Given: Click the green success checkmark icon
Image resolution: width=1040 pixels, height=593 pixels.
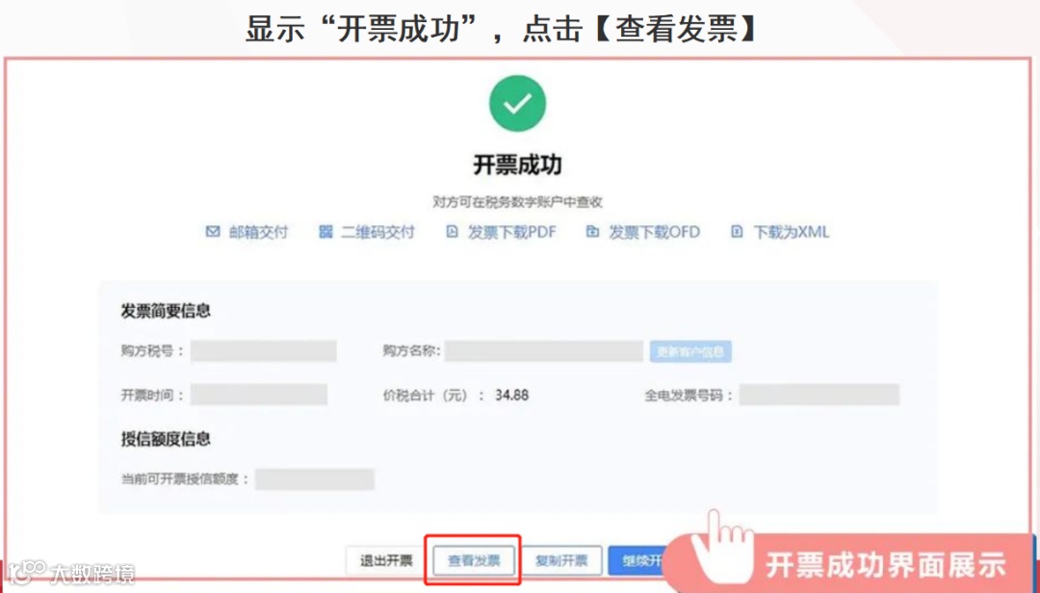Looking at the screenshot, I should [x=517, y=103].
